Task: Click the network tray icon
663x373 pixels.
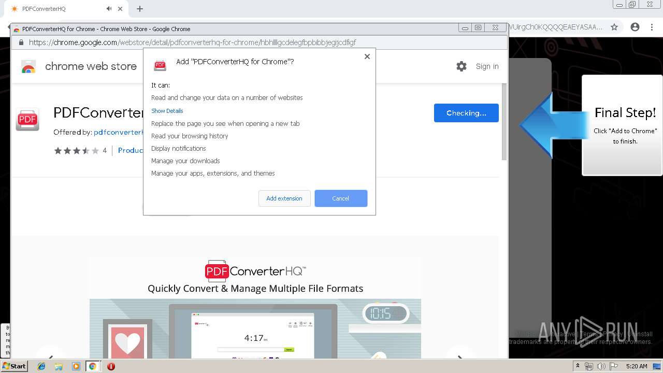Action: pos(589,366)
